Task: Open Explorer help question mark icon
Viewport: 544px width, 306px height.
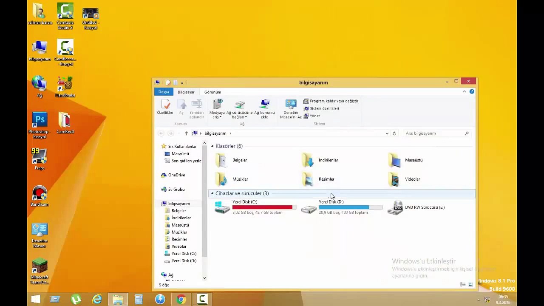Action: (472, 91)
